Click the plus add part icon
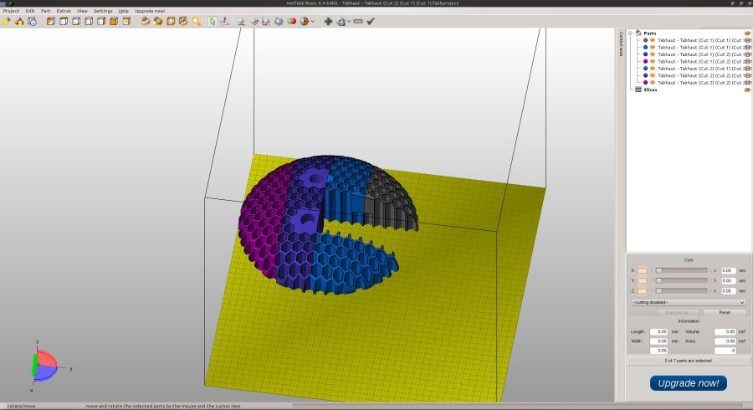This screenshot has height=410, width=753. (x=328, y=21)
